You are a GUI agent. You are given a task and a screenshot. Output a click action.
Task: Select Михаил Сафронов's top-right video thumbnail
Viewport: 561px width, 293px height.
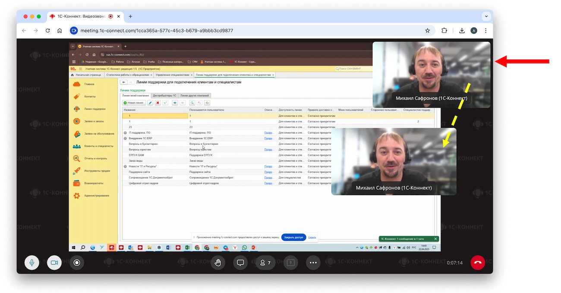(431, 74)
